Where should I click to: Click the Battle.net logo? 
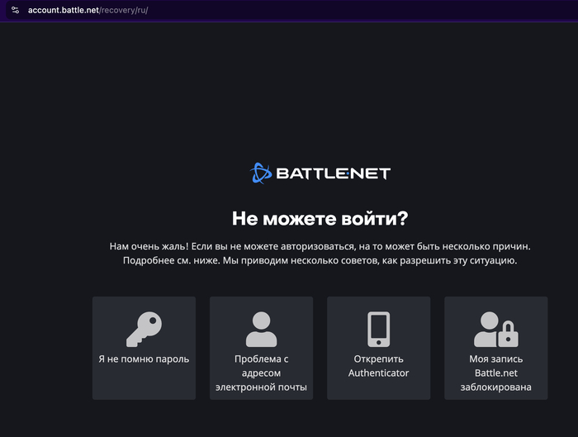click(x=320, y=173)
